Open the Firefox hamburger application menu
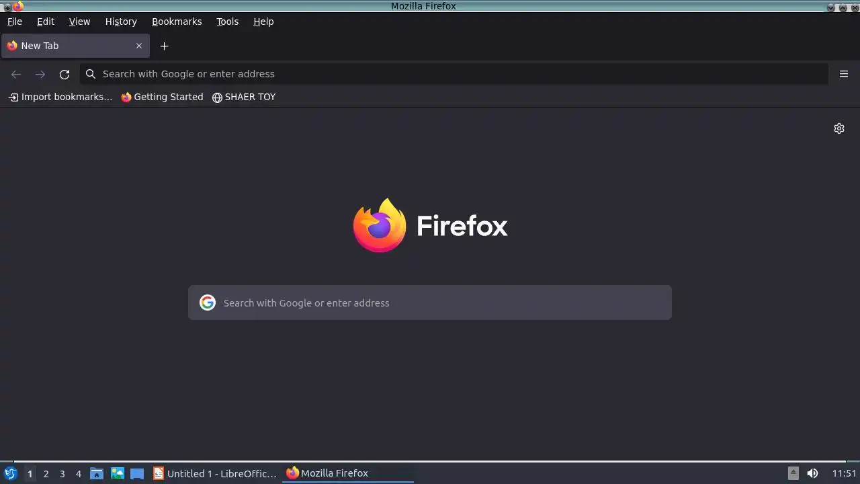 click(x=844, y=74)
